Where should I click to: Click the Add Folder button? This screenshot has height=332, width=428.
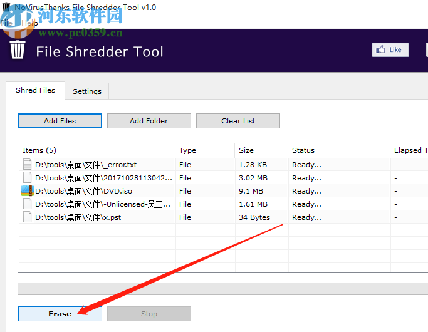[149, 121]
